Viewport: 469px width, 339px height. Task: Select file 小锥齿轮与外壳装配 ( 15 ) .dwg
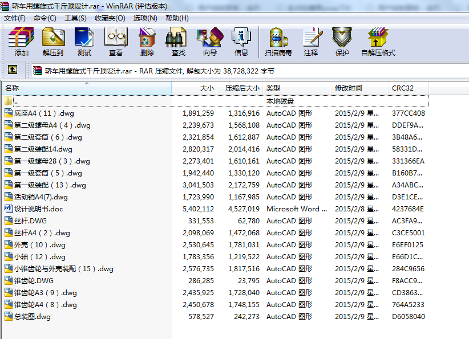coord(64,268)
